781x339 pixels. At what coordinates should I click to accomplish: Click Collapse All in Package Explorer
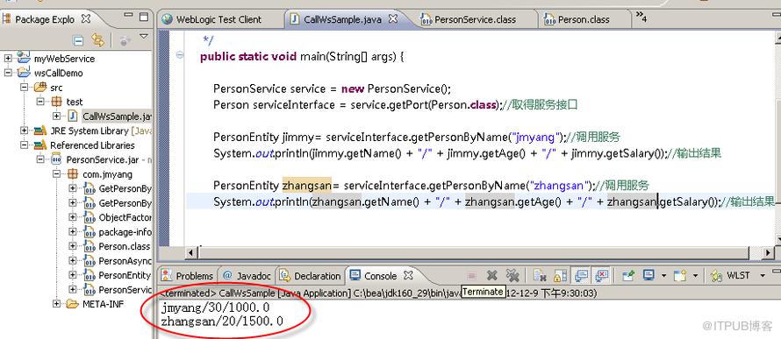(78, 40)
